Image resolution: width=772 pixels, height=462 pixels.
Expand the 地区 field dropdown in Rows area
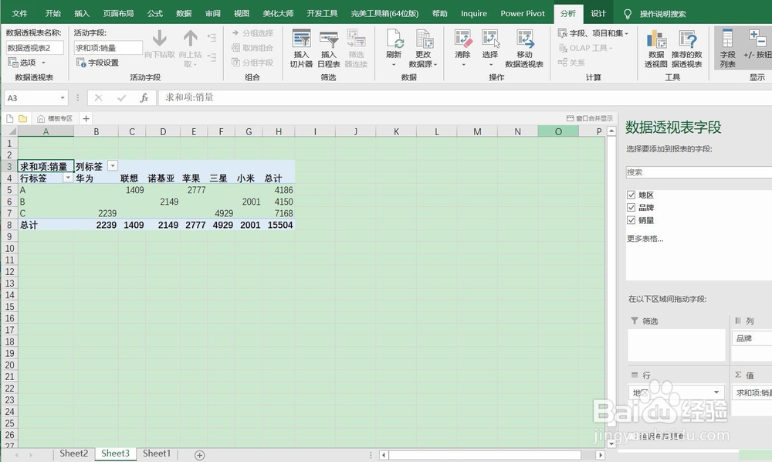point(718,392)
